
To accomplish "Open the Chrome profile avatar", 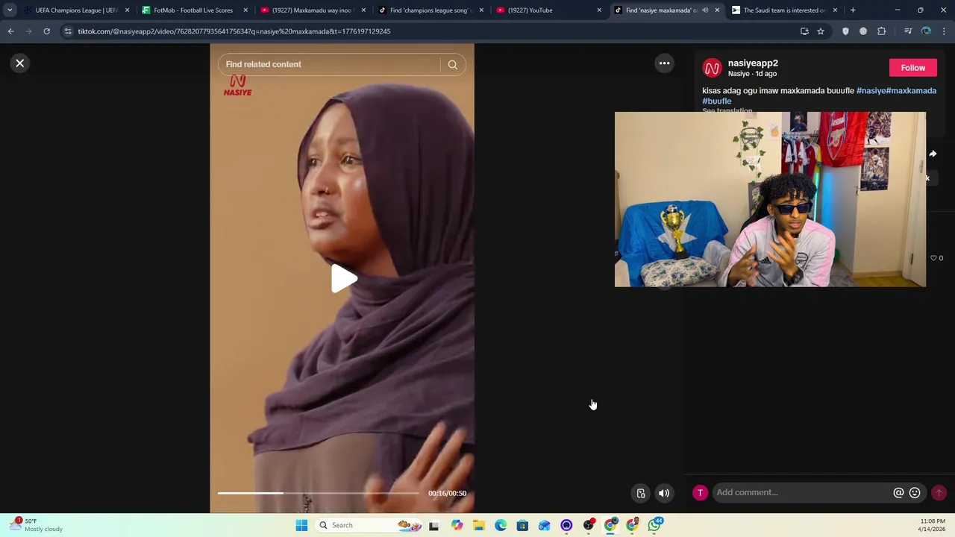I will click(x=926, y=31).
